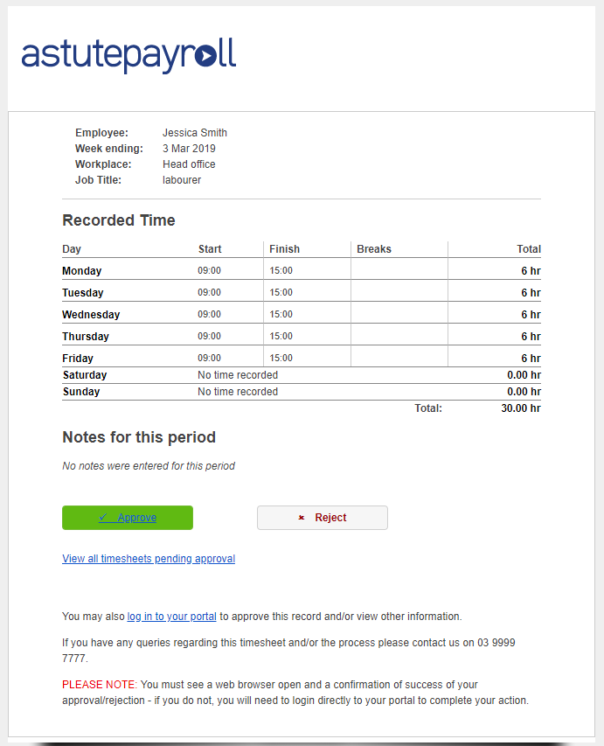Click the Recorded Time heading
604x746 pixels.
(x=118, y=220)
